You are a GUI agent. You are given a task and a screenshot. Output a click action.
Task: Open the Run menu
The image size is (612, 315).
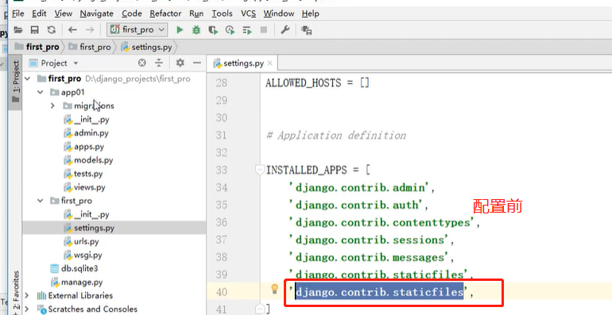click(196, 13)
